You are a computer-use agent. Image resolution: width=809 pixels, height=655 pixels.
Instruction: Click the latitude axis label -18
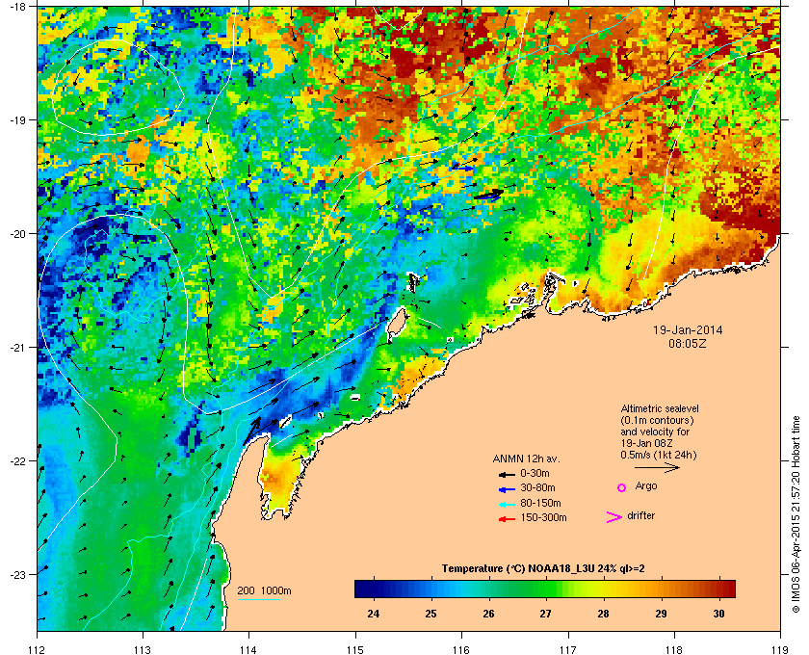pos(17,6)
